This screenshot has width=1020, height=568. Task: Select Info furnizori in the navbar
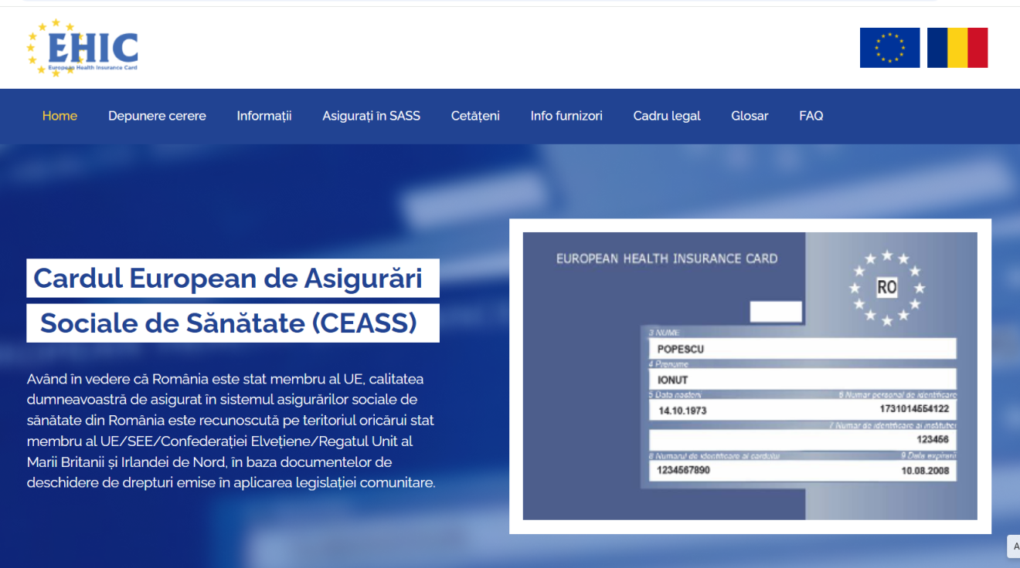[x=566, y=116]
